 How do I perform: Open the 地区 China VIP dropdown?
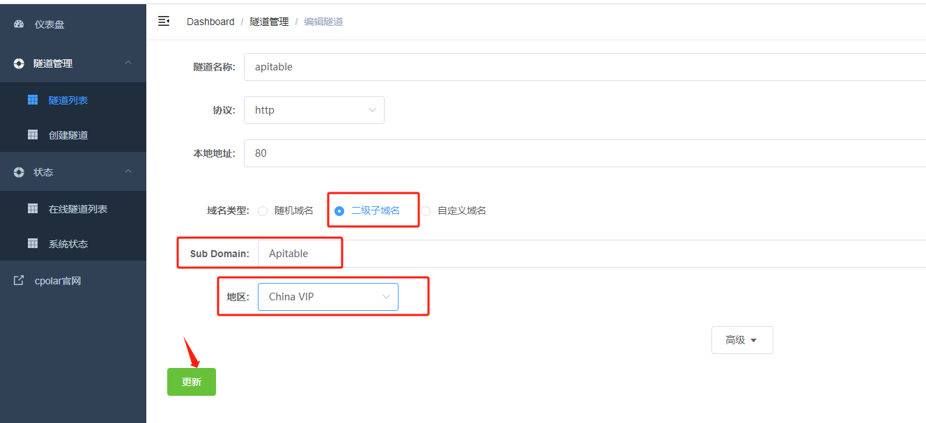pos(328,297)
